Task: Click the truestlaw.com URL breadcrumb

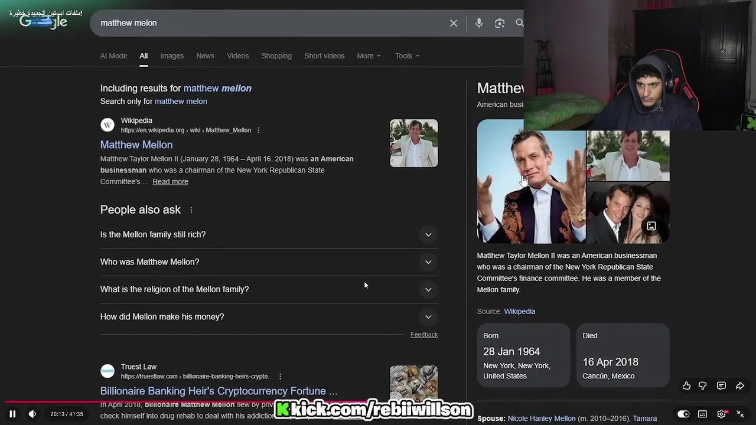Action: tap(197, 376)
